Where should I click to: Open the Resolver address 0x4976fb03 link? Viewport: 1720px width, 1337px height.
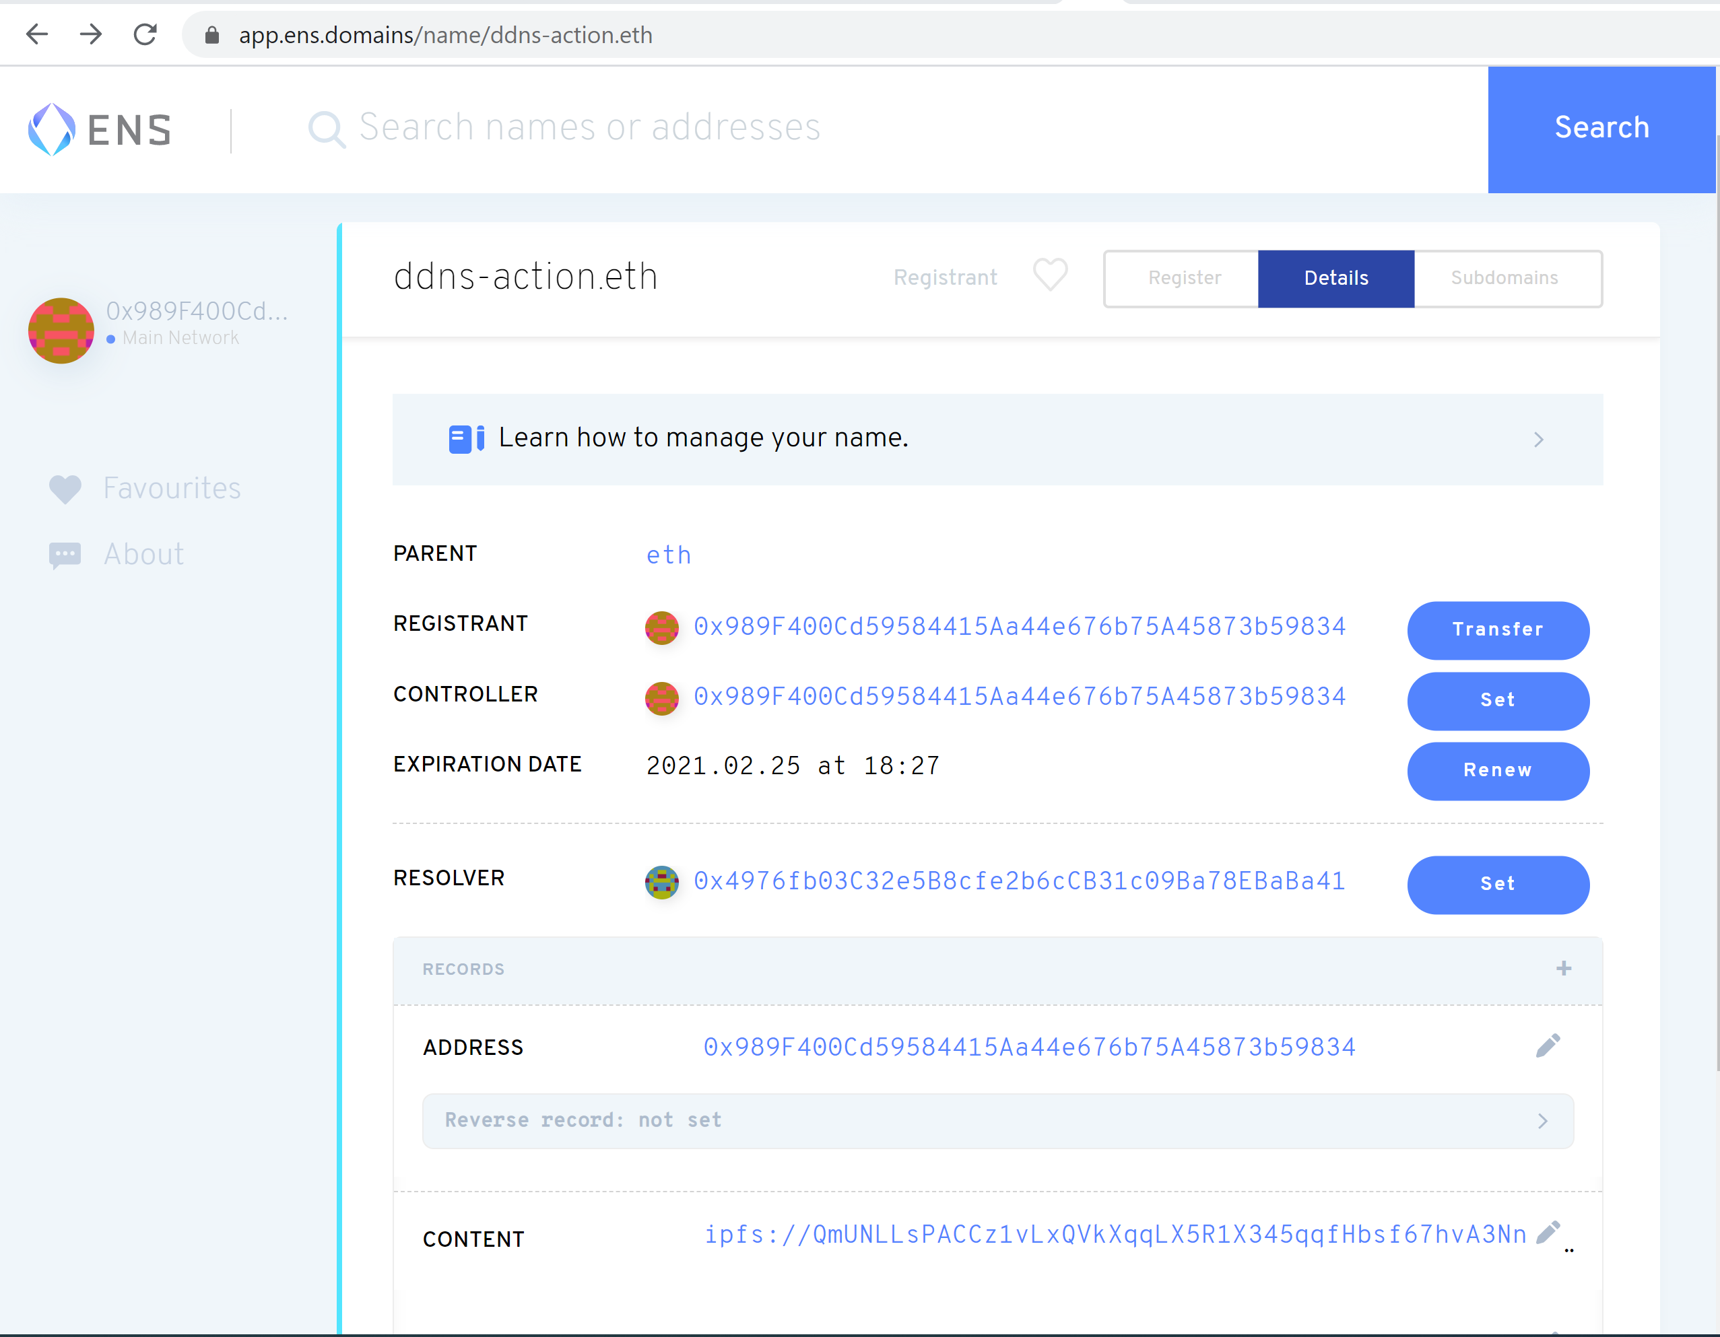pyautogui.click(x=1019, y=881)
